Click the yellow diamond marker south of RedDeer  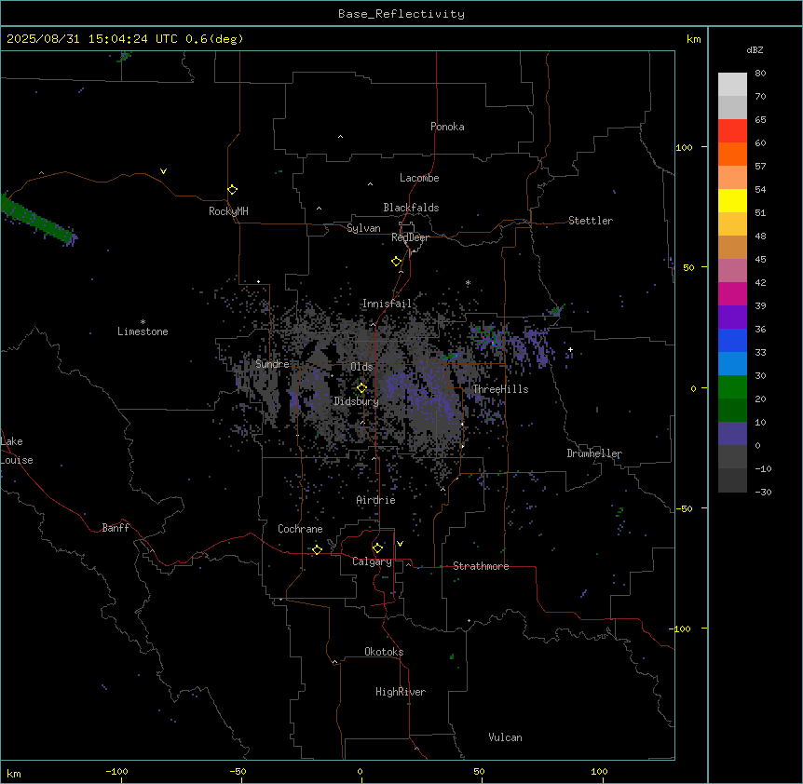coord(397,262)
